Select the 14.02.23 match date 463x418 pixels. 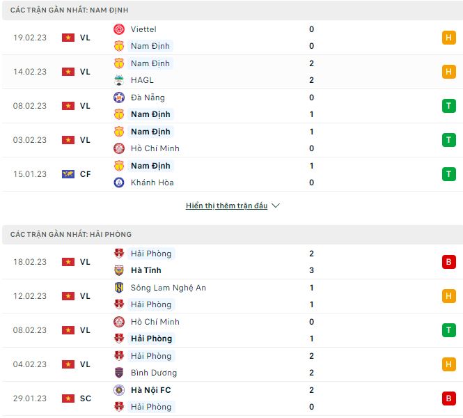(30, 72)
